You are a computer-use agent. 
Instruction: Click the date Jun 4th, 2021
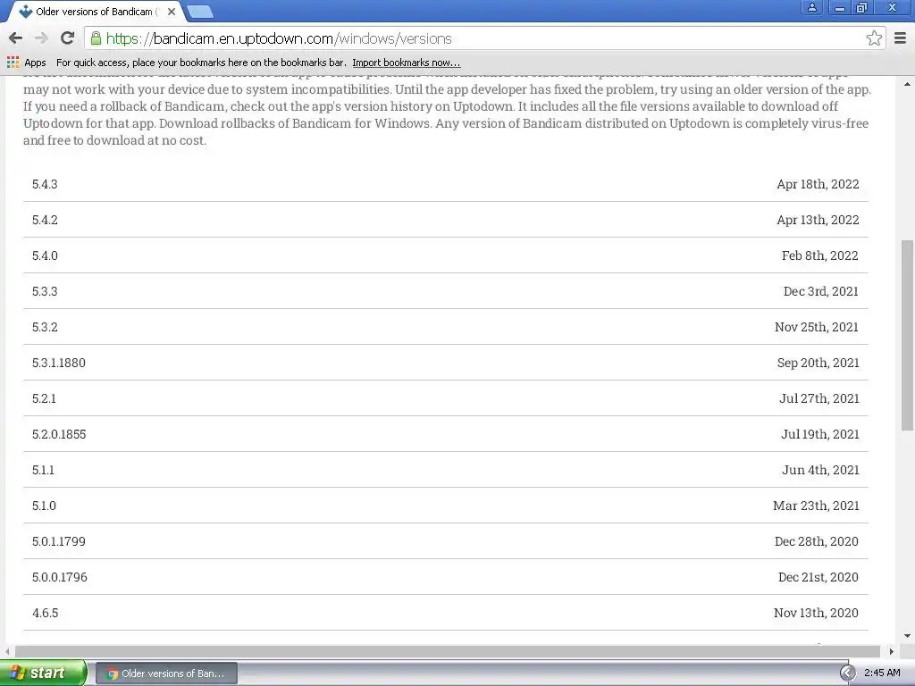pos(820,470)
